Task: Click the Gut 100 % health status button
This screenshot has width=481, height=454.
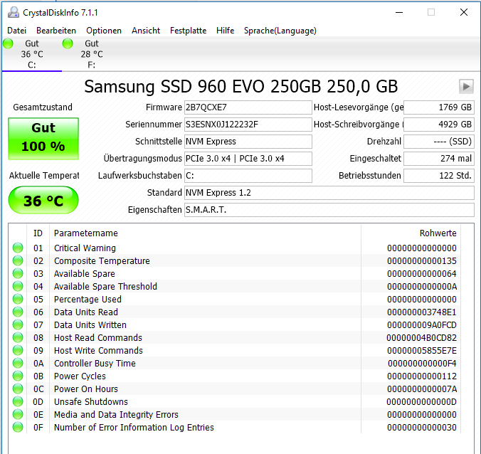Action: point(43,139)
